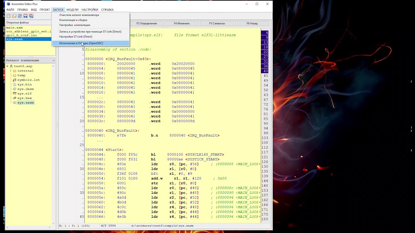The height and width of the screenshot is (233, 415).
Task: Click the sys.hex file icon
Action: [x=15, y=98]
